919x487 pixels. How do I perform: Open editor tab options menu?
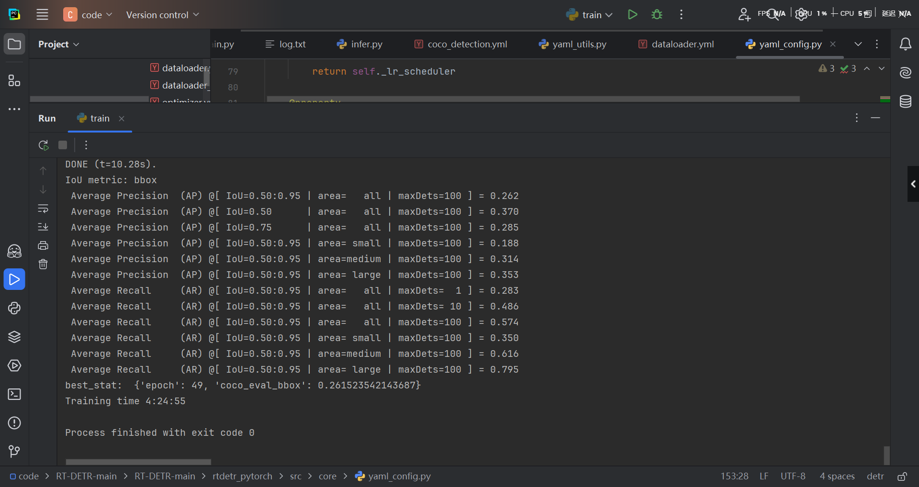(877, 44)
